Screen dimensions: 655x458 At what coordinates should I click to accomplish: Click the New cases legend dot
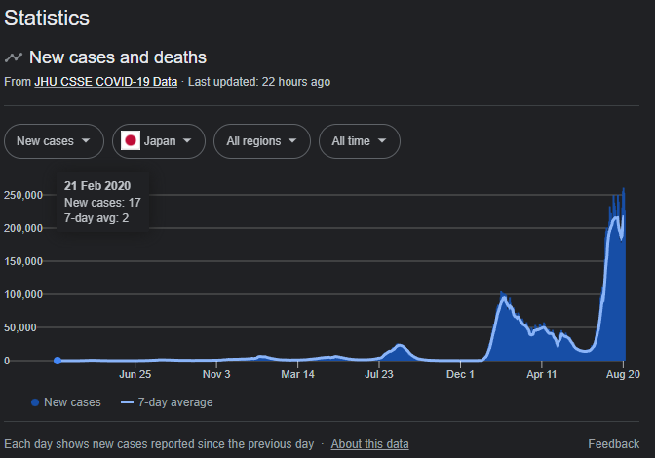[35, 402]
